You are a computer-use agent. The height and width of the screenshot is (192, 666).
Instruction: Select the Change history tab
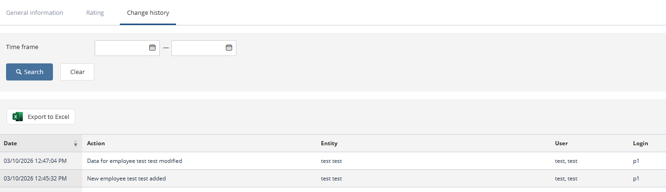tap(148, 13)
